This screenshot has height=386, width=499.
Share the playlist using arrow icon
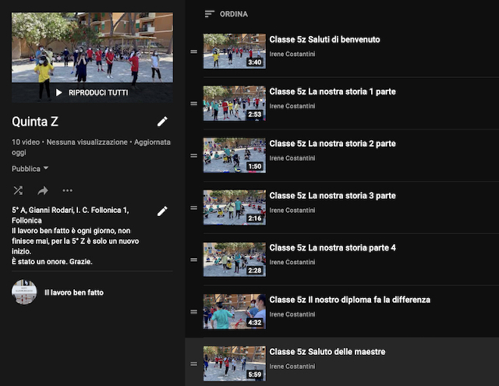tap(42, 190)
